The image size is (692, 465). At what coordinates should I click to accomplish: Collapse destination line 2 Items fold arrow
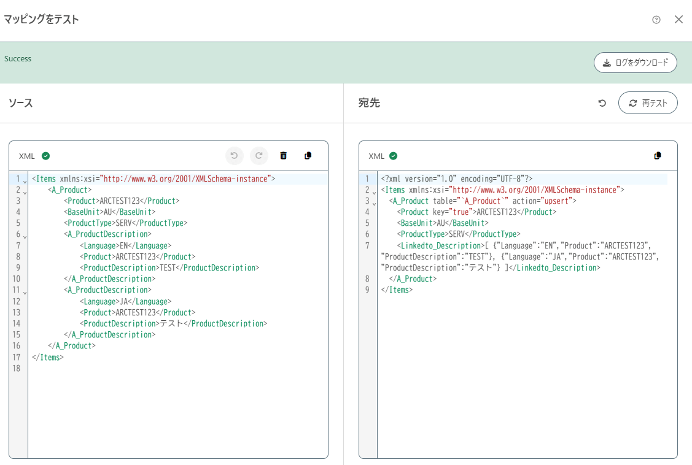pyautogui.click(x=375, y=192)
